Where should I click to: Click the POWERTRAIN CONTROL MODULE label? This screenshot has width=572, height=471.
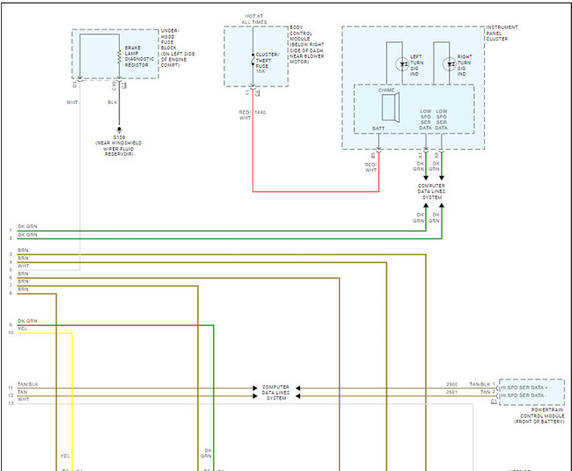(x=539, y=416)
